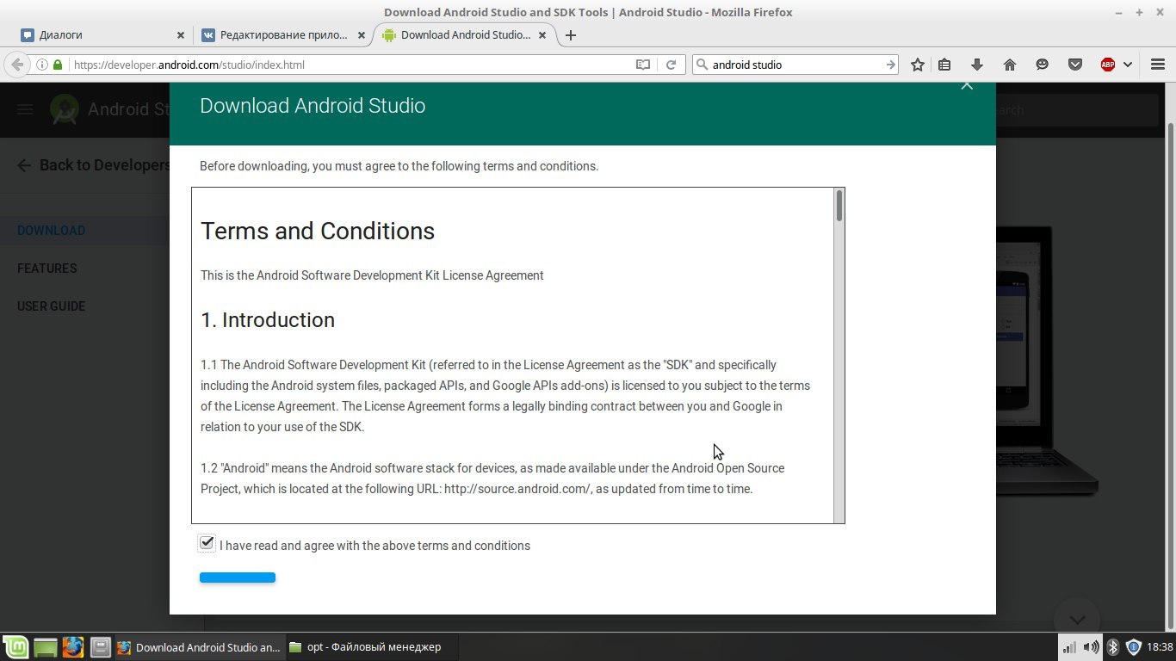Image resolution: width=1176 pixels, height=661 pixels.
Task: Click the Terms and Conditions heading
Action: point(318,231)
